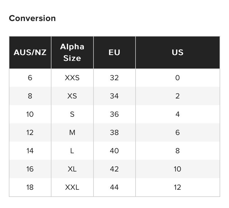Click the US column header
The height and width of the screenshot is (208, 229).
click(x=177, y=52)
